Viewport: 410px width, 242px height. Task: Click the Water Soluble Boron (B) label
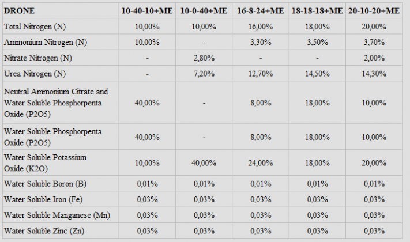(x=45, y=184)
